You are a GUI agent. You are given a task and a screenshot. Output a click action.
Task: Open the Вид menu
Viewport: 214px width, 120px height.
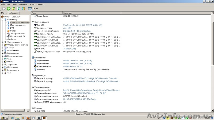[x=8, y=4]
